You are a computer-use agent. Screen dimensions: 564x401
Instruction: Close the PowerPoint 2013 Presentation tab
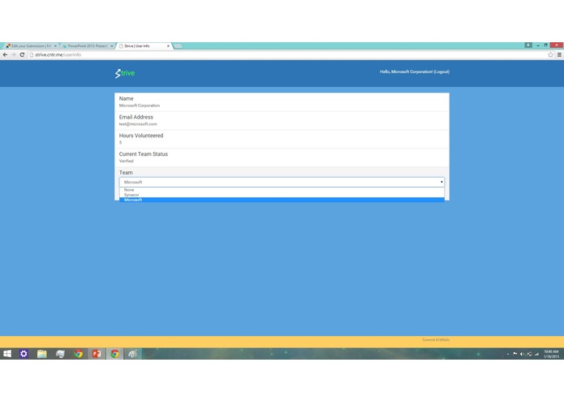point(112,46)
